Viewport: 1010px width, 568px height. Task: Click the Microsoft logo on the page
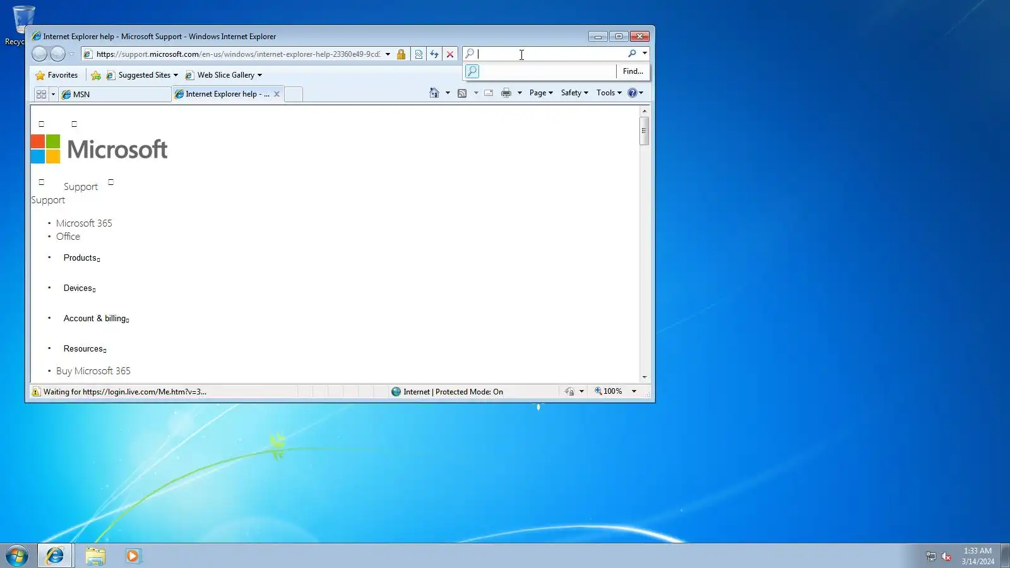tap(99, 149)
